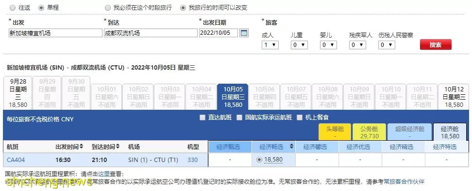Click the 9月29日 星期四 disabled date tab
The image size is (472, 191).
coord(47,93)
